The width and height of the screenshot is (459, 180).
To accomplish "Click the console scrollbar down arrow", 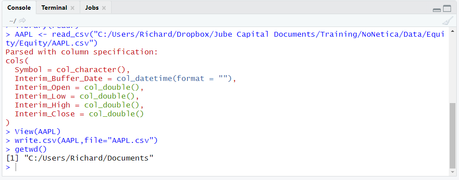I will click(x=452, y=172).
